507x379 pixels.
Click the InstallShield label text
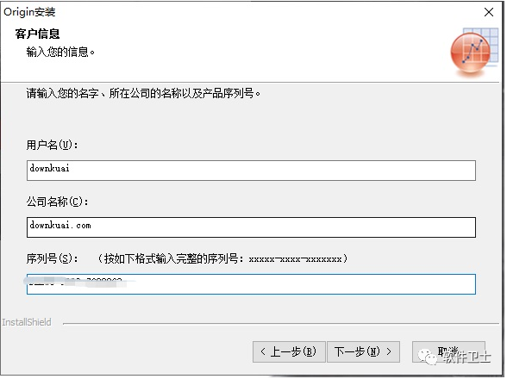(x=27, y=322)
